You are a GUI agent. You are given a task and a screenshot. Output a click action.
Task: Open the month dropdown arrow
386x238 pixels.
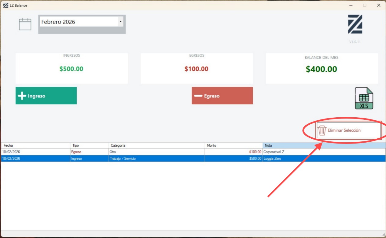click(x=120, y=22)
